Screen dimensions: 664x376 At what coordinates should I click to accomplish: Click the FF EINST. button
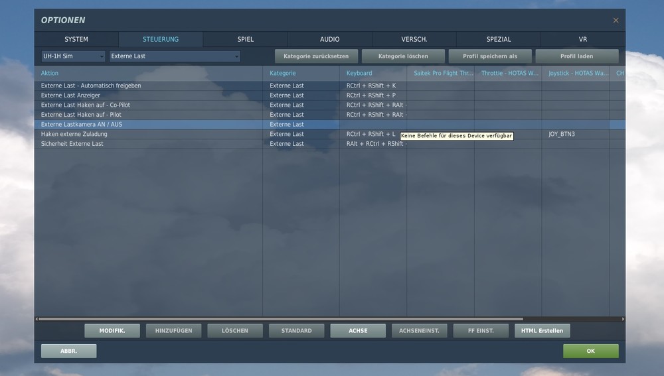[481, 331]
